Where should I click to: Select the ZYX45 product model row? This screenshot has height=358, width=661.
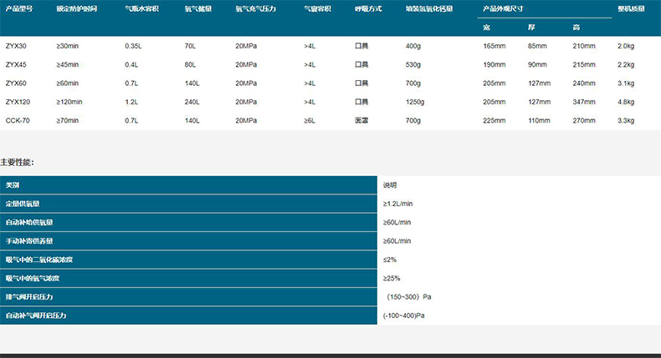tap(16, 64)
